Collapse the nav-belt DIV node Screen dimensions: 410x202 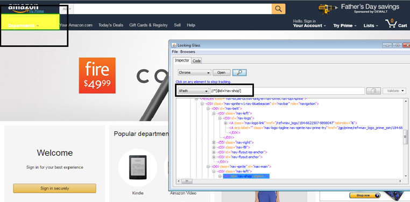208,108
